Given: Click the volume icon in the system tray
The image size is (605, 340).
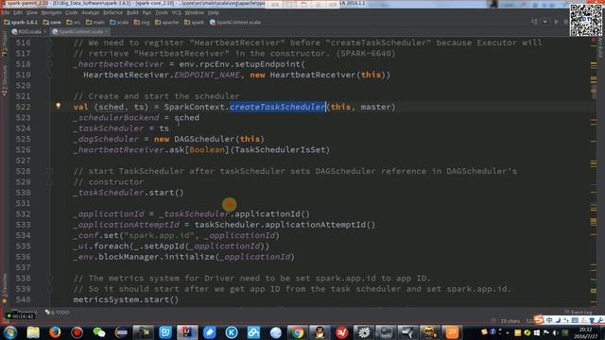Looking at the screenshot, I should point(556,332).
